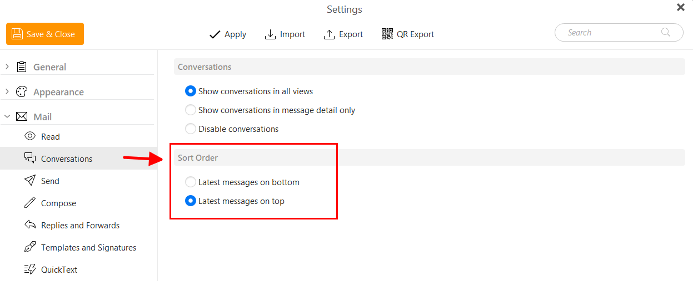Click the Compose pencil icon
Viewport: 693px width, 281px height.
30,202
